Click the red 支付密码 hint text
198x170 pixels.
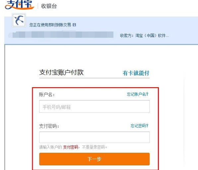[71, 147]
